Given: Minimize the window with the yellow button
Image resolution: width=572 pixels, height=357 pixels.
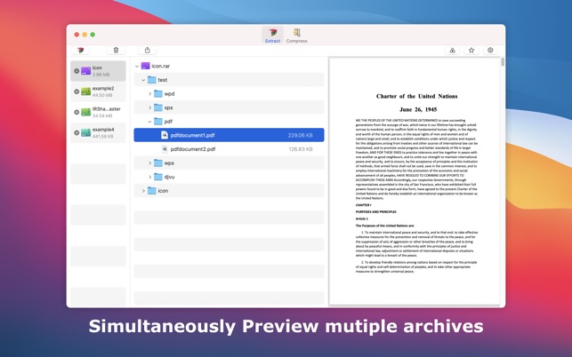Looking at the screenshot, I should pos(85,35).
